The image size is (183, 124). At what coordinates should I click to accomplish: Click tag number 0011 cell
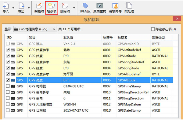click(107, 98)
